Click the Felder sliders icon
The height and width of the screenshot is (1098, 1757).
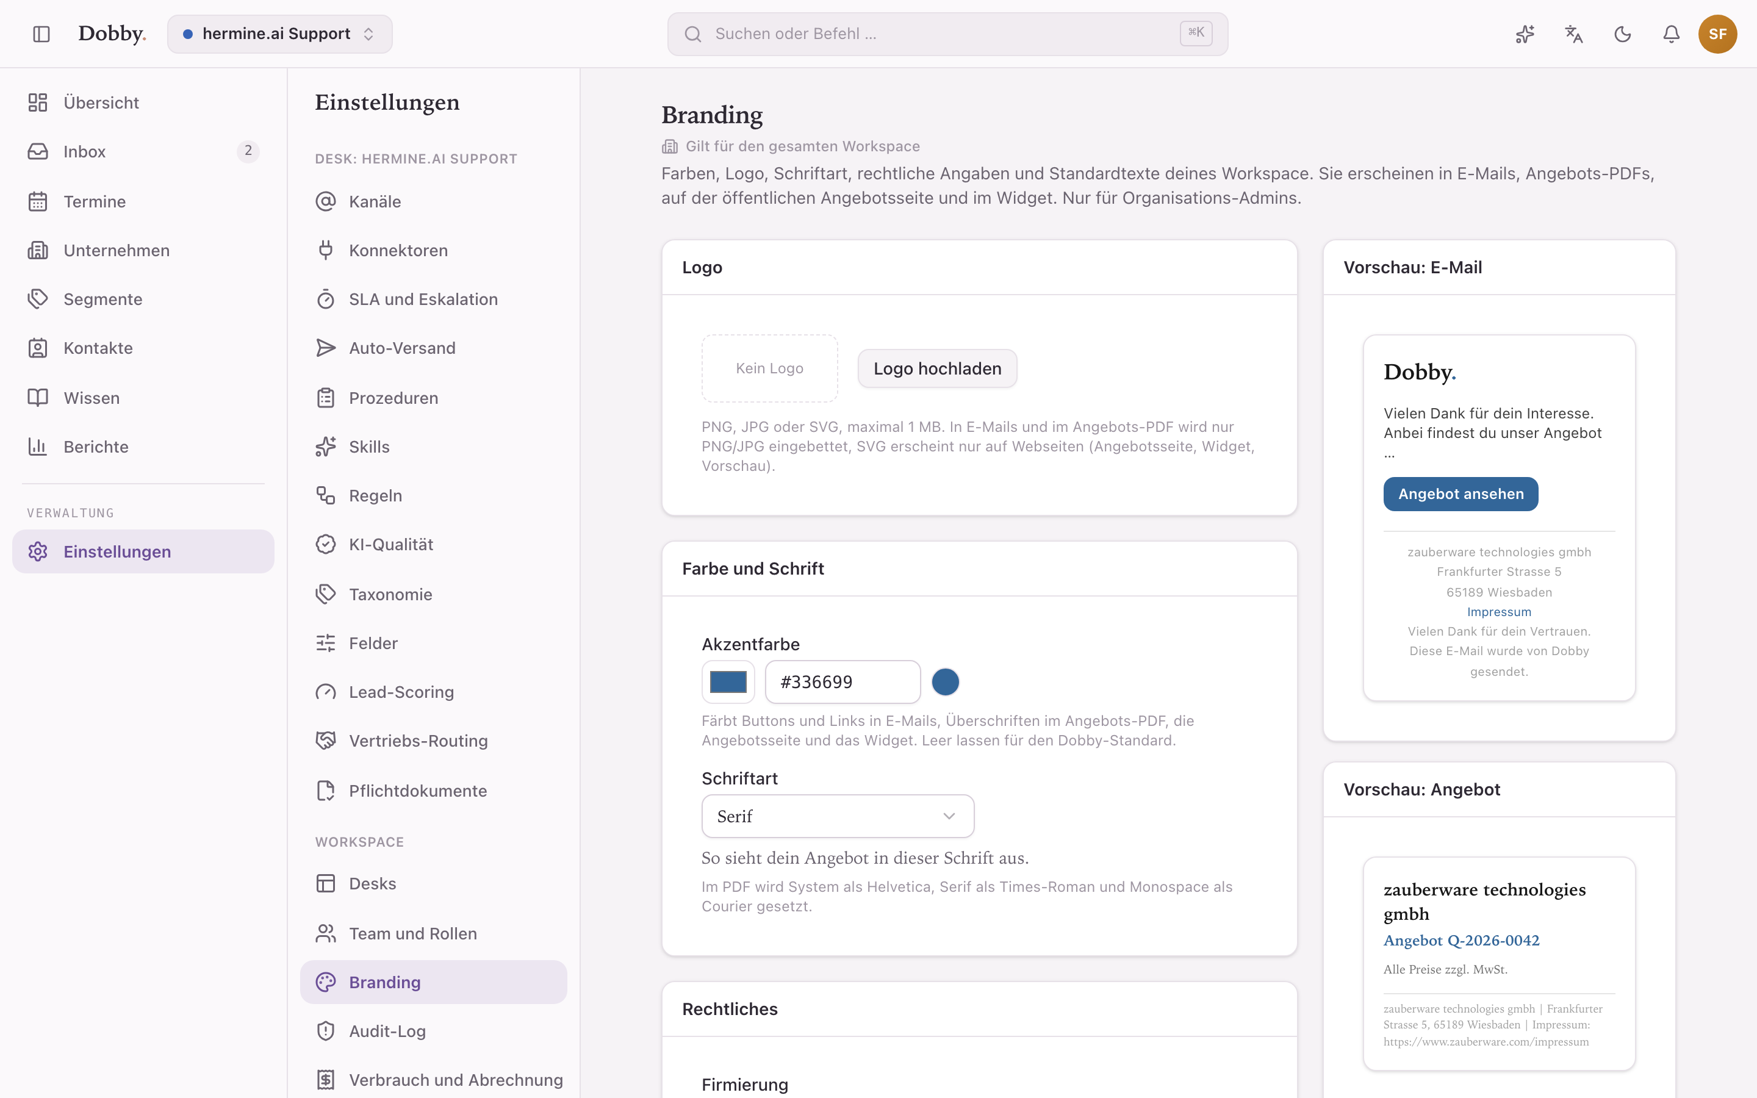coord(326,643)
